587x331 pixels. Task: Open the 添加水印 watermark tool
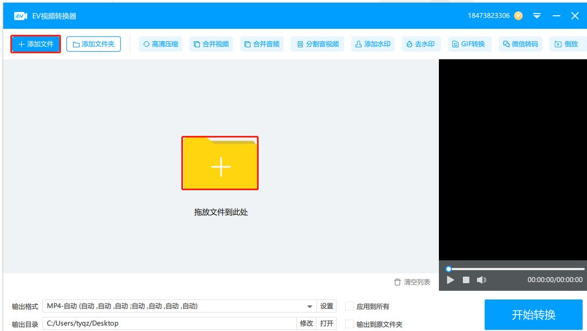(374, 43)
